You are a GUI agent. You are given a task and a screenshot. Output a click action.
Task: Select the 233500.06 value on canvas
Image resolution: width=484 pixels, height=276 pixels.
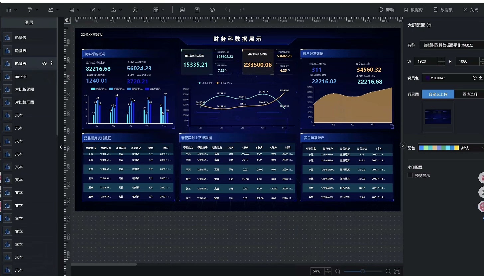point(258,65)
